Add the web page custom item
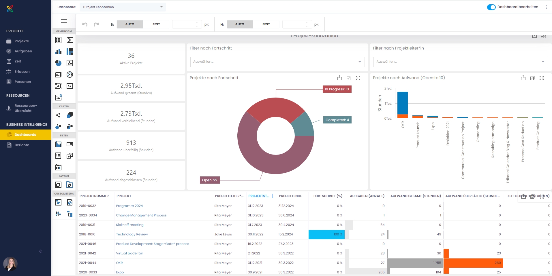The height and width of the screenshot is (276, 552). 70,202
